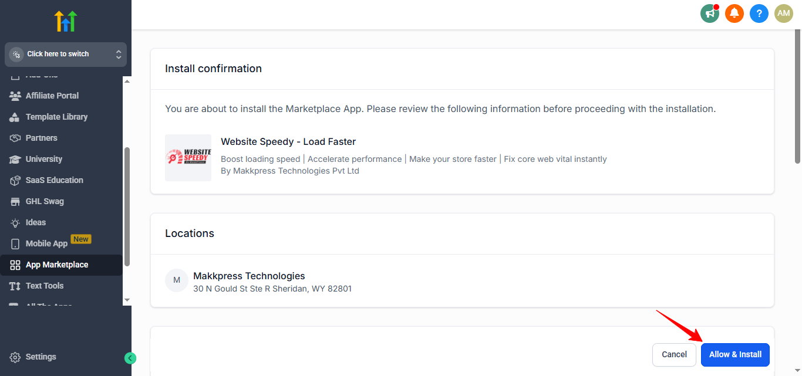The width and height of the screenshot is (802, 376).
Task: Click the Affiliate Portal people icon
Action: point(15,96)
